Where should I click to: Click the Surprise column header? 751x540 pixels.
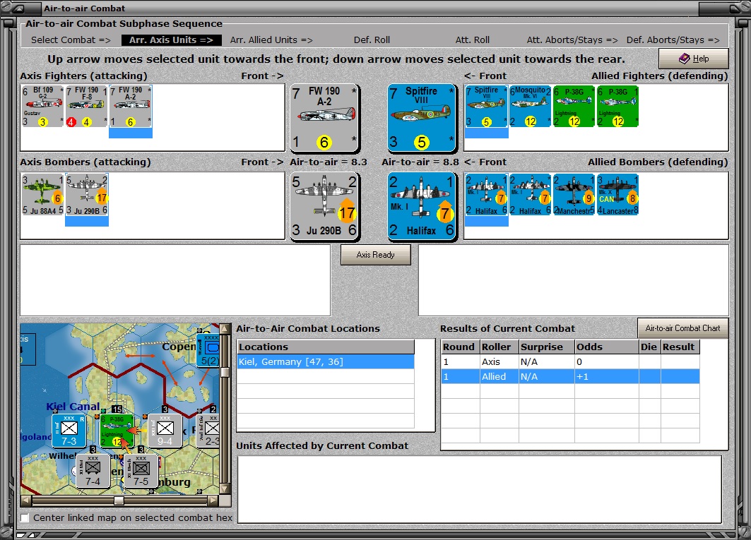pos(547,347)
